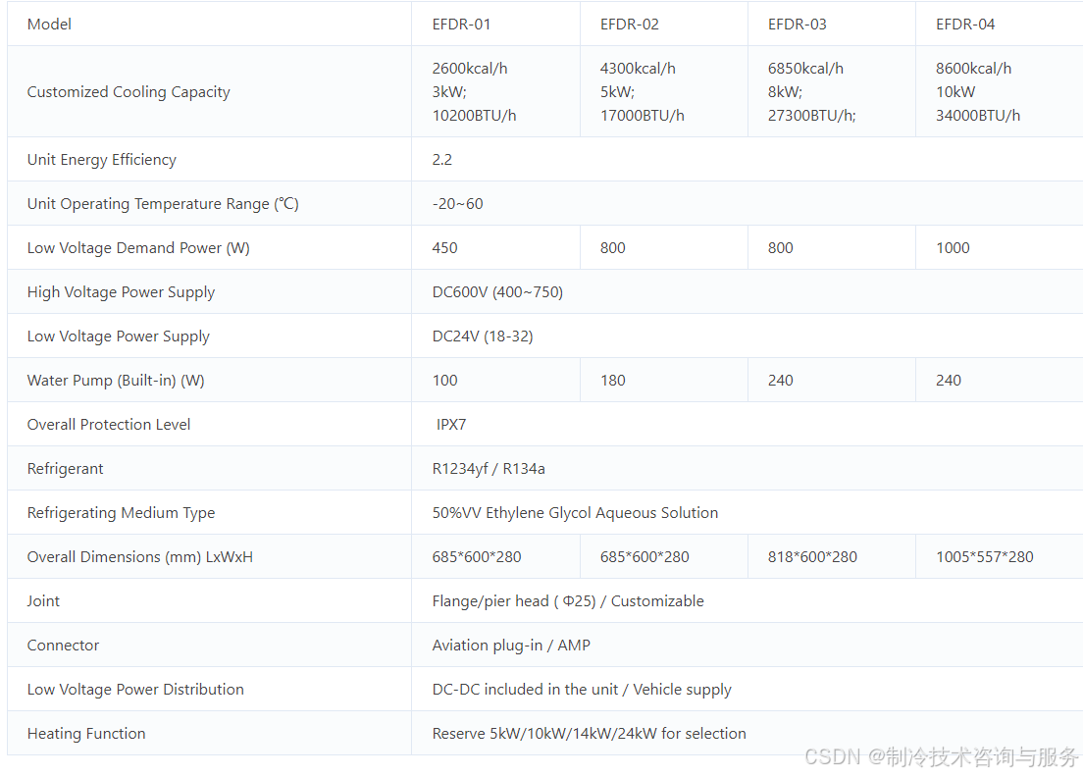Viewport: 1083px width, 776px height.
Task: Click 'Reserve 5kW/10kW/14kW/24kW for selection' value
Action: 590,734
